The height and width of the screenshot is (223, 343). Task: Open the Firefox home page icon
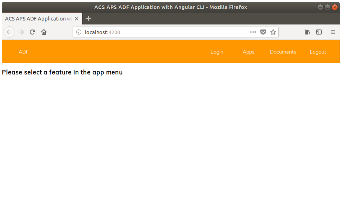coord(44,32)
